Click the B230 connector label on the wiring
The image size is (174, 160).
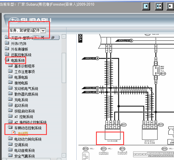tap(161, 125)
